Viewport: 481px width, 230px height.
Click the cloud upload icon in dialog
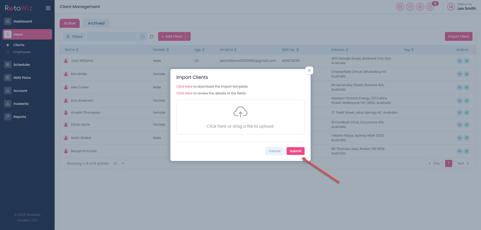coord(240,112)
